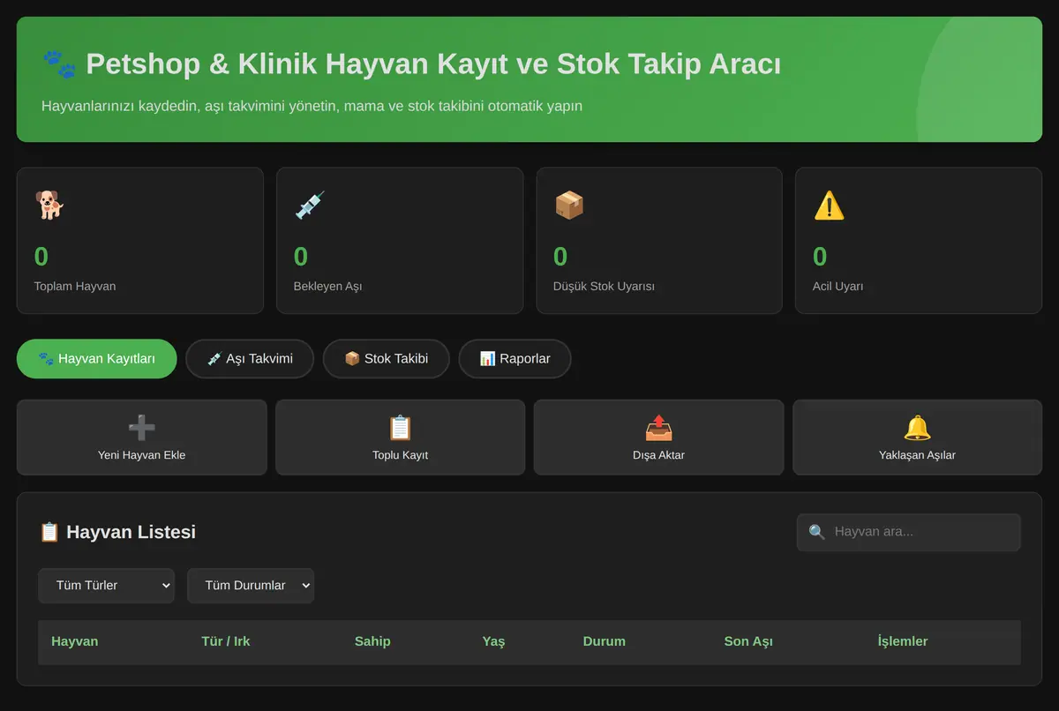Click the plus icon for Yeni Hayvan Ekle

pos(141,428)
